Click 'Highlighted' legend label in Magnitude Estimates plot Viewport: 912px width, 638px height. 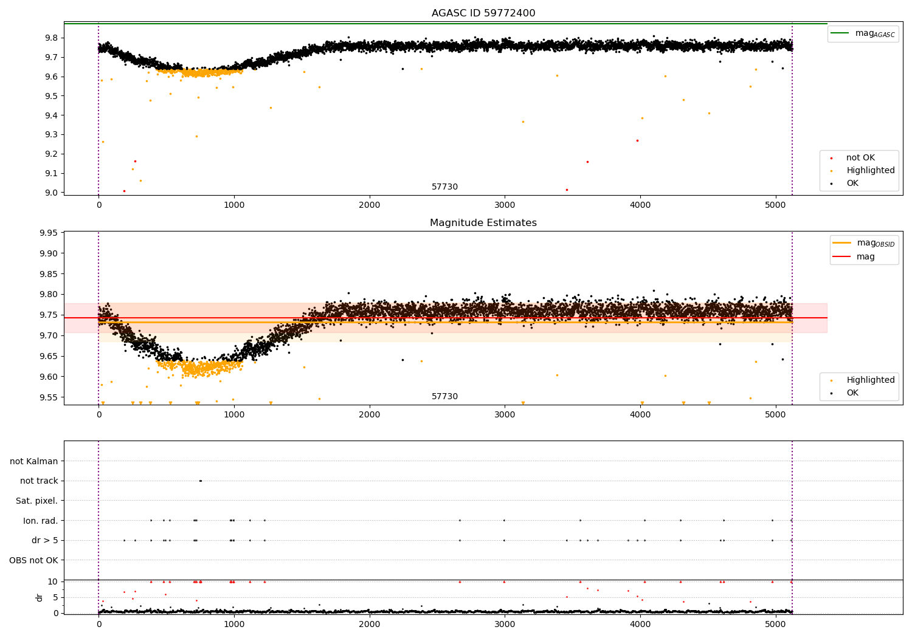pos(871,380)
